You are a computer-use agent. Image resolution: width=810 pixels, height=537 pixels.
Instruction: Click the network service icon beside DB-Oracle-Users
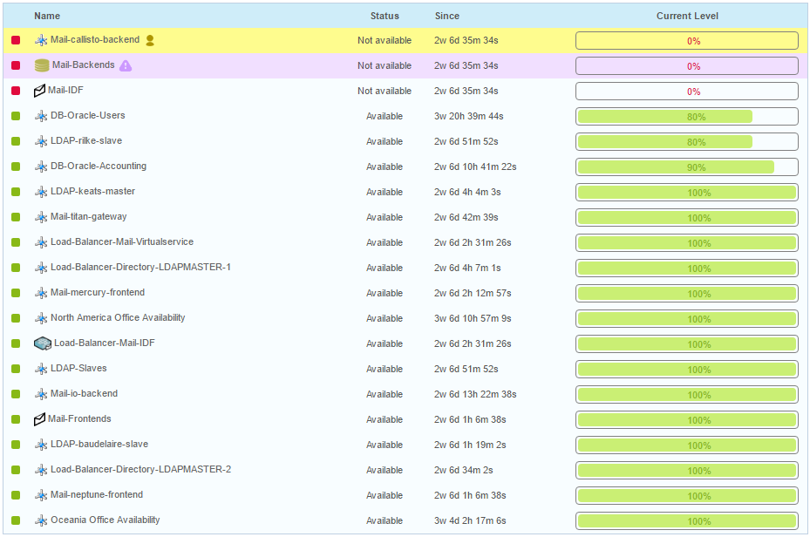[x=40, y=115]
